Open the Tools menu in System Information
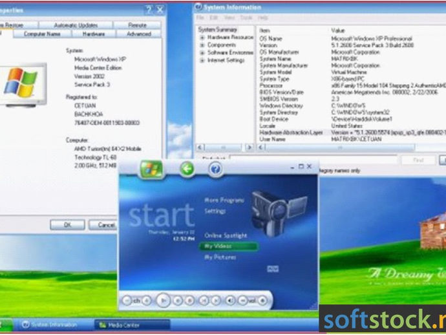 [246, 17]
